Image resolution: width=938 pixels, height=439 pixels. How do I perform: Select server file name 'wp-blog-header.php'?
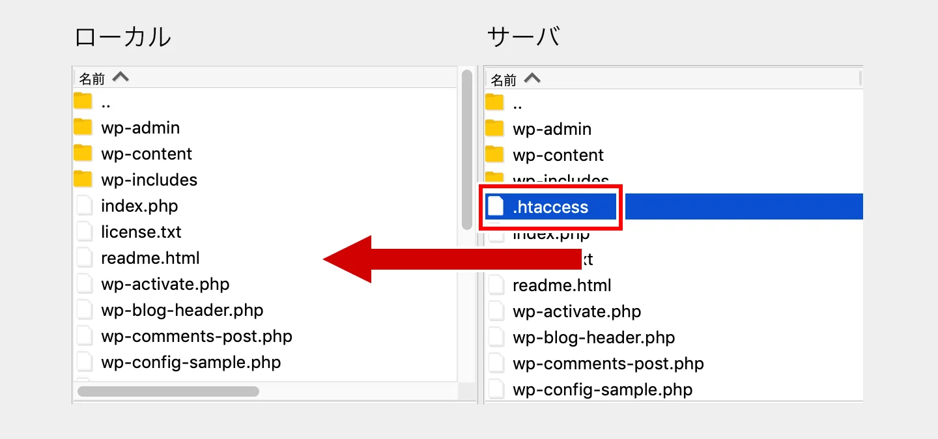pyautogui.click(x=594, y=337)
